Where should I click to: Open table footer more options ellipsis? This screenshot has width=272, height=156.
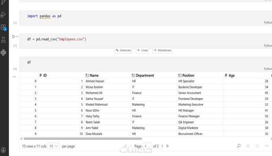pyautogui.click(x=267, y=146)
